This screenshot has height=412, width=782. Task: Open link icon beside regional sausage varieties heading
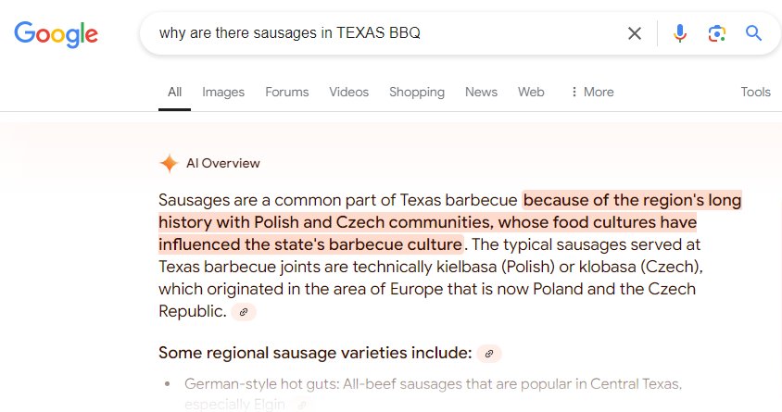(x=489, y=354)
